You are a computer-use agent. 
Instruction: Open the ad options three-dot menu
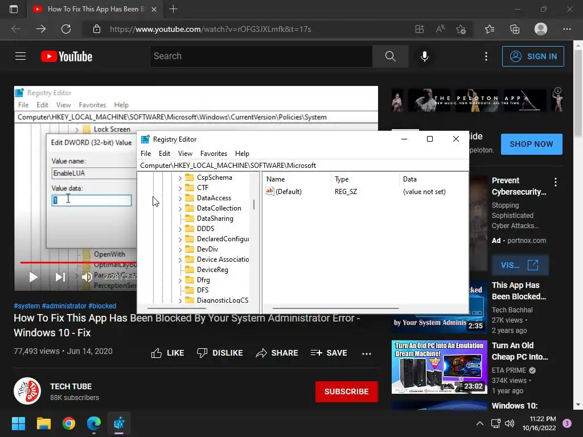(556, 182)
